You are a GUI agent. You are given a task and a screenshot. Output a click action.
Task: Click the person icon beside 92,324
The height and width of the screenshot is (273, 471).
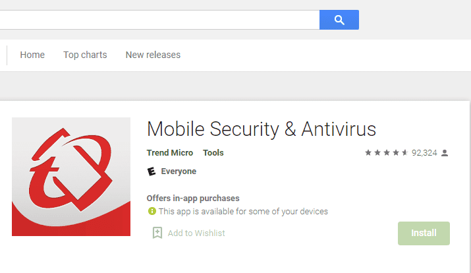click(x=445, y=153)
